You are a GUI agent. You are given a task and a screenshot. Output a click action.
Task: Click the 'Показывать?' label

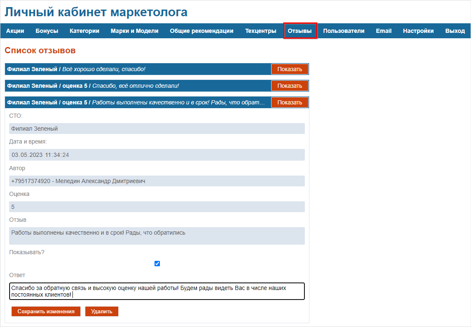click(27, 252)
